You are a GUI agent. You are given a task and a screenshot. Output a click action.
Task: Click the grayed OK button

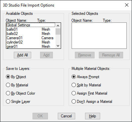pos(40,116)
